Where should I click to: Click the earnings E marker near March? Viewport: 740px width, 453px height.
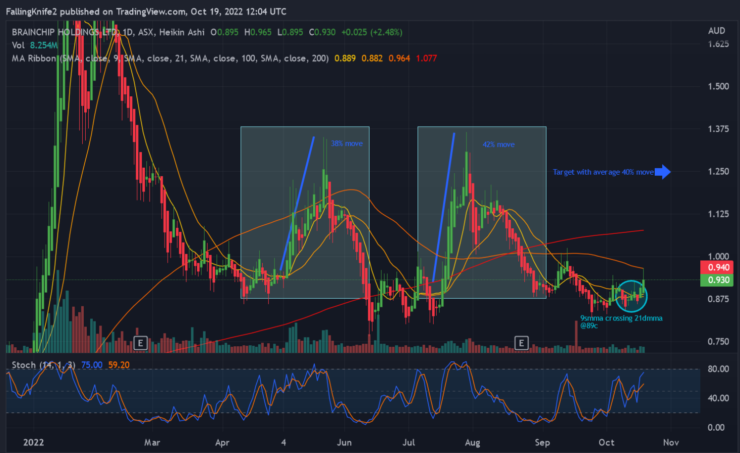pos(141,343)
